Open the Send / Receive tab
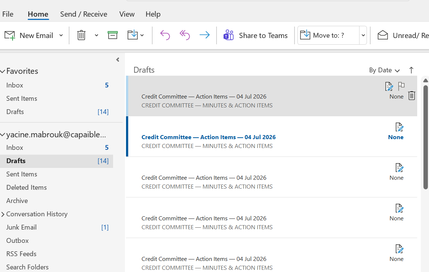The image size is (429, 272). 84,14
